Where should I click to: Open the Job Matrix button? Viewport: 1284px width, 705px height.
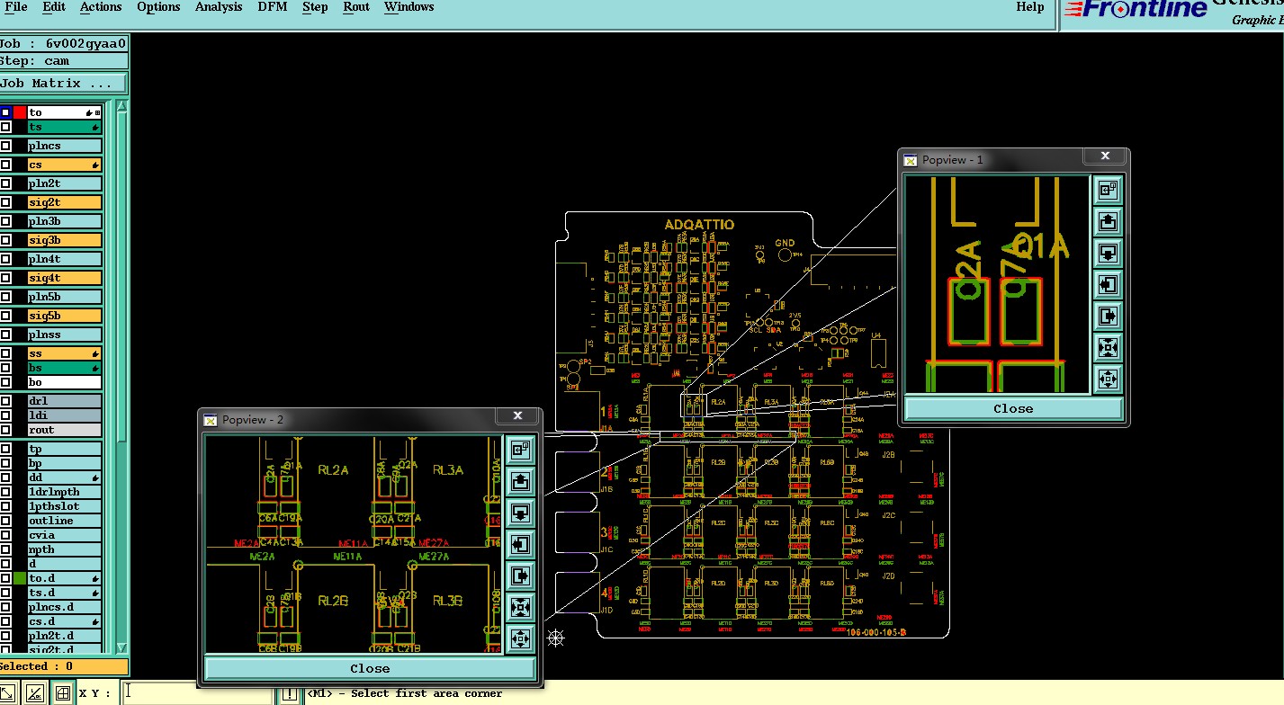click(63, 84)
